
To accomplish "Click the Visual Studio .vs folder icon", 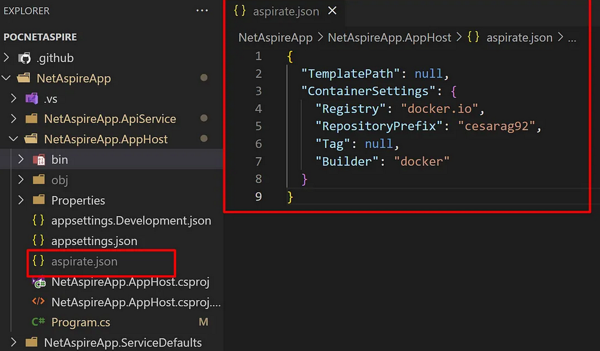I will point(32,99).
